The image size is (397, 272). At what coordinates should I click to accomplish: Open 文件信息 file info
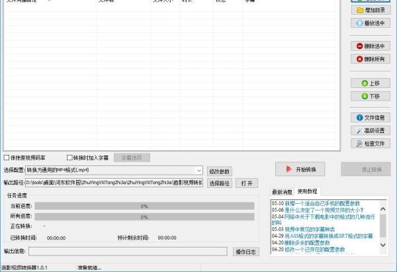371,118
